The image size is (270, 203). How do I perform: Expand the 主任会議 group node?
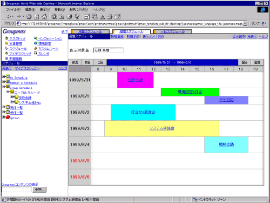pyautogui.click(x=12, y=97)
